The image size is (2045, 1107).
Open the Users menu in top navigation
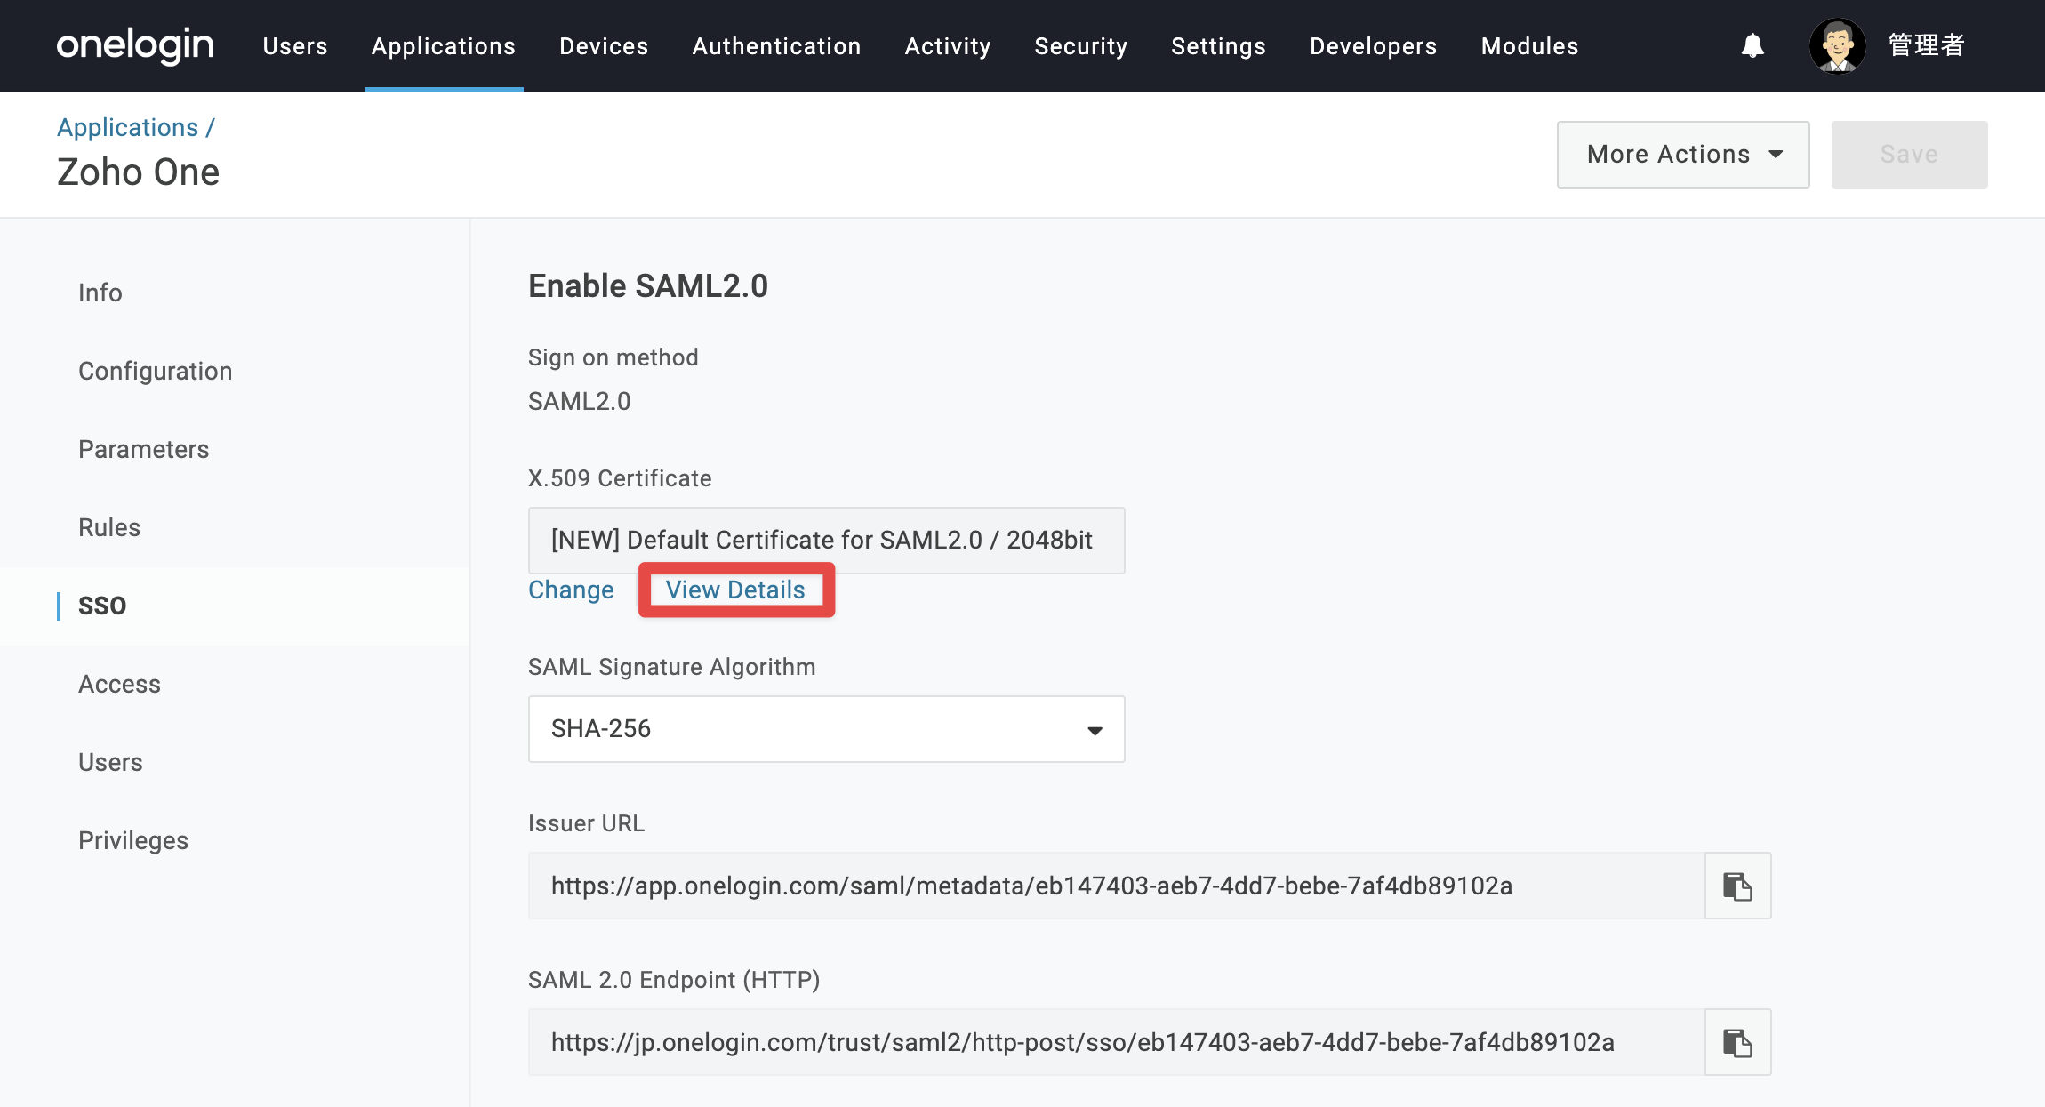[x=295, y=46]
